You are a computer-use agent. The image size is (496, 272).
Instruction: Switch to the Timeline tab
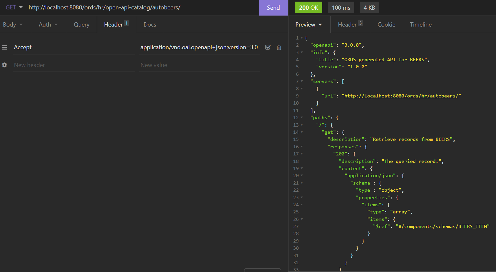tap(421, 25)
